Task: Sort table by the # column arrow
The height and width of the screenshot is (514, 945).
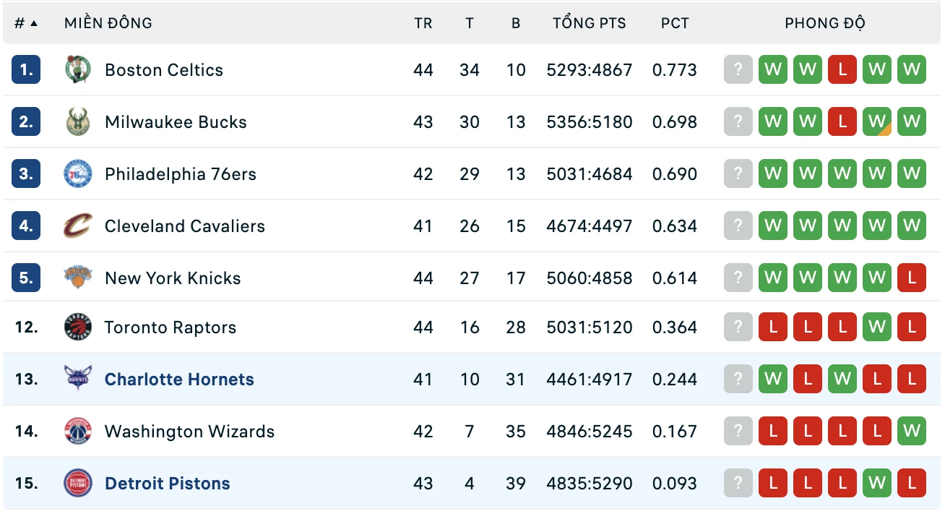Action: click(x=33, y=23)
